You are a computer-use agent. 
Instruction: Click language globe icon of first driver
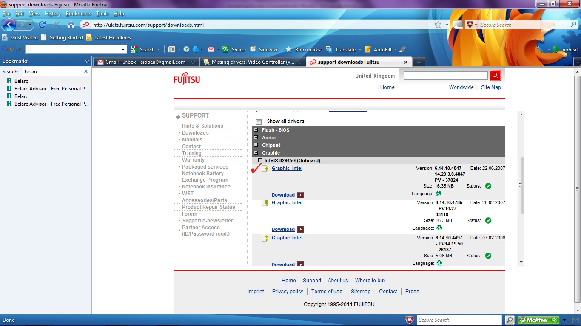click(x=439, y=194)
